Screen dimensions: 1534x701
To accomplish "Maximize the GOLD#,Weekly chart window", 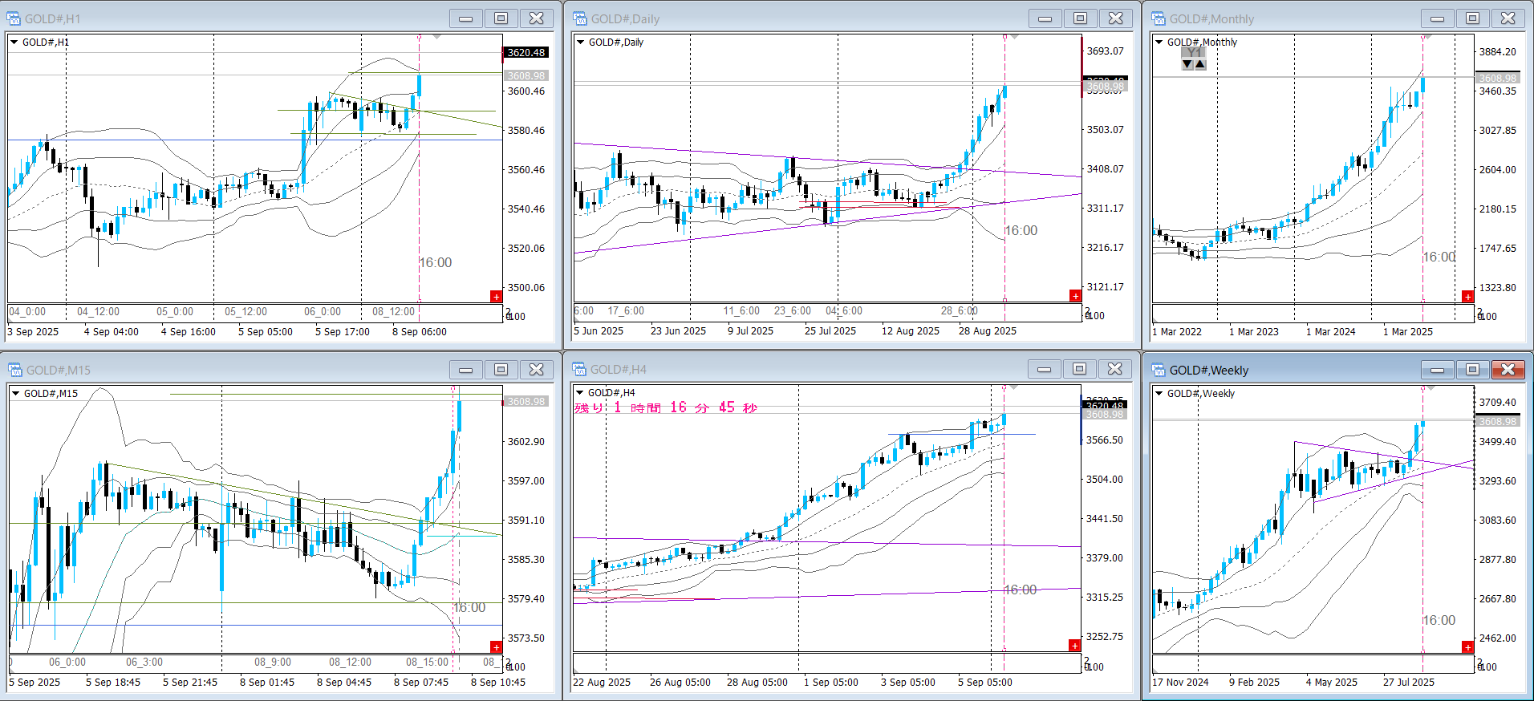I will 1473,369.
